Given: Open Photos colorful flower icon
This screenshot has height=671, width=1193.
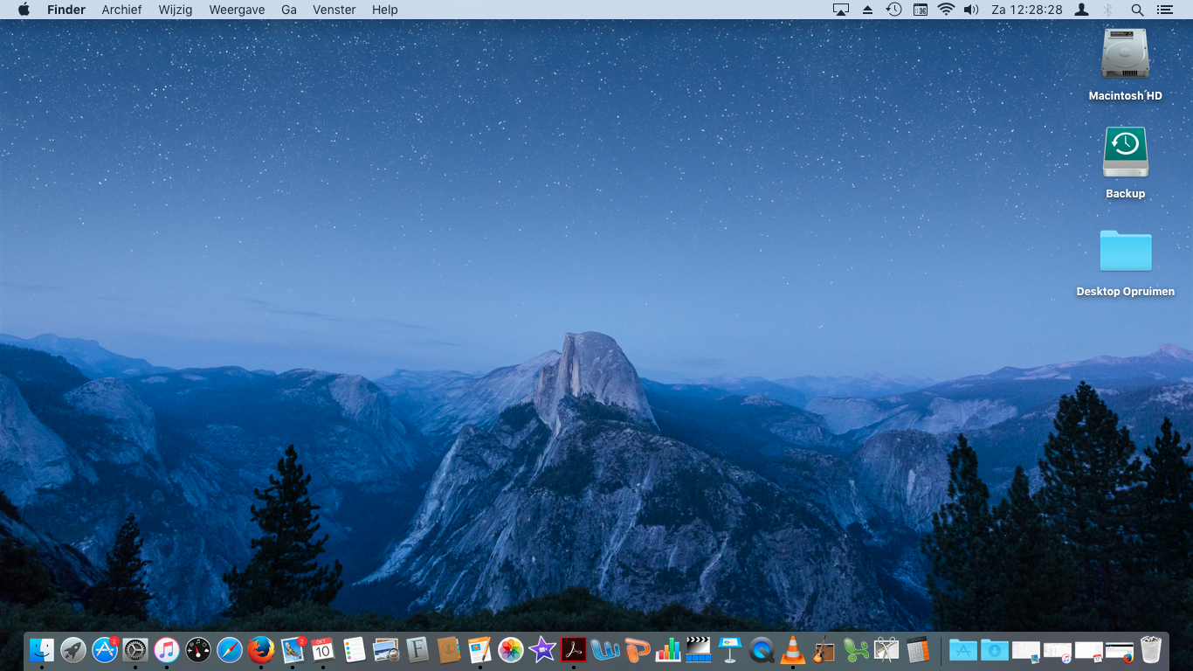Looking at the screenshot, I should (511, 649).
